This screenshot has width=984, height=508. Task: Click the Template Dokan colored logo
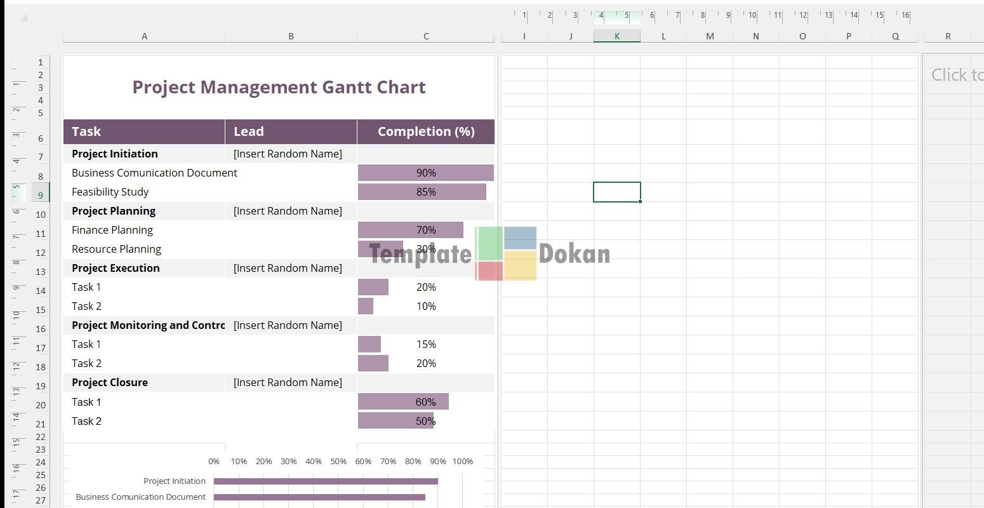click(x=506, y=253)
